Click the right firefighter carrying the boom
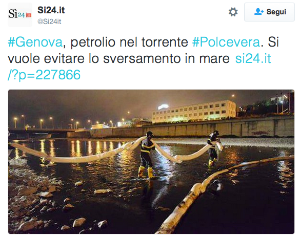 (214, 149)
